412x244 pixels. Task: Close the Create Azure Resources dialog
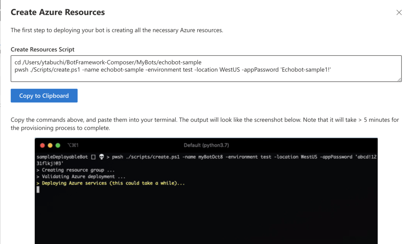click(399, 13)
